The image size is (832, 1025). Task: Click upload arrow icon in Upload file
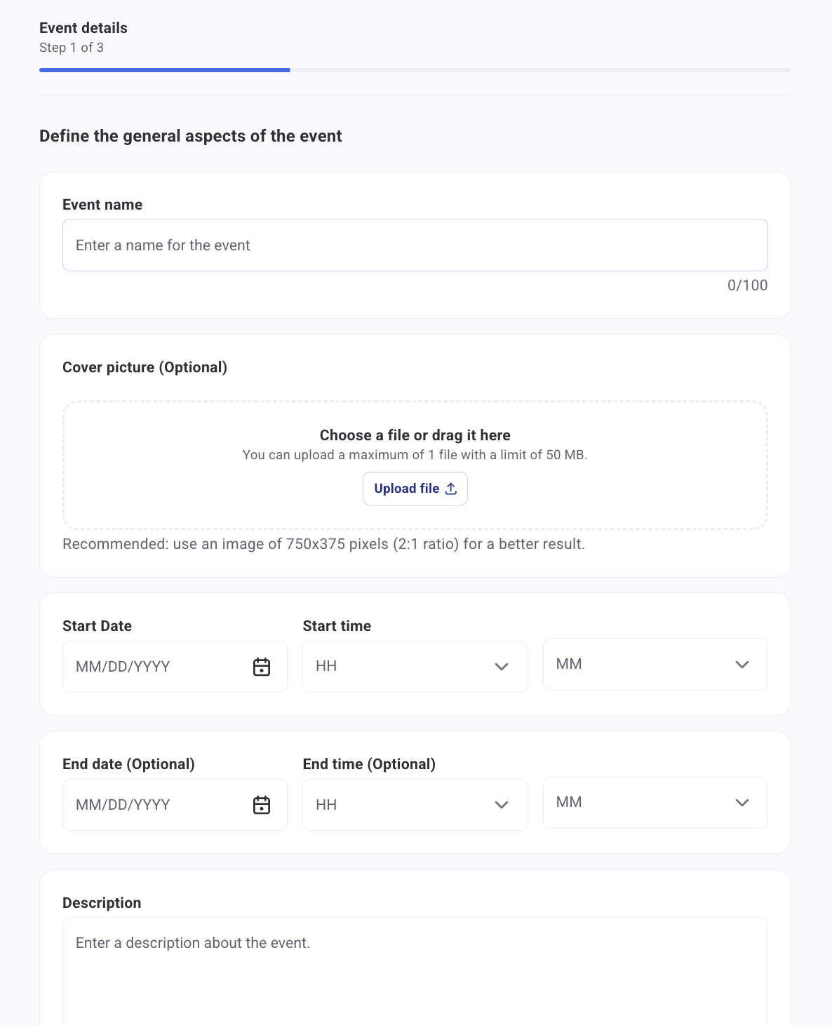click(x=451, y=489)
